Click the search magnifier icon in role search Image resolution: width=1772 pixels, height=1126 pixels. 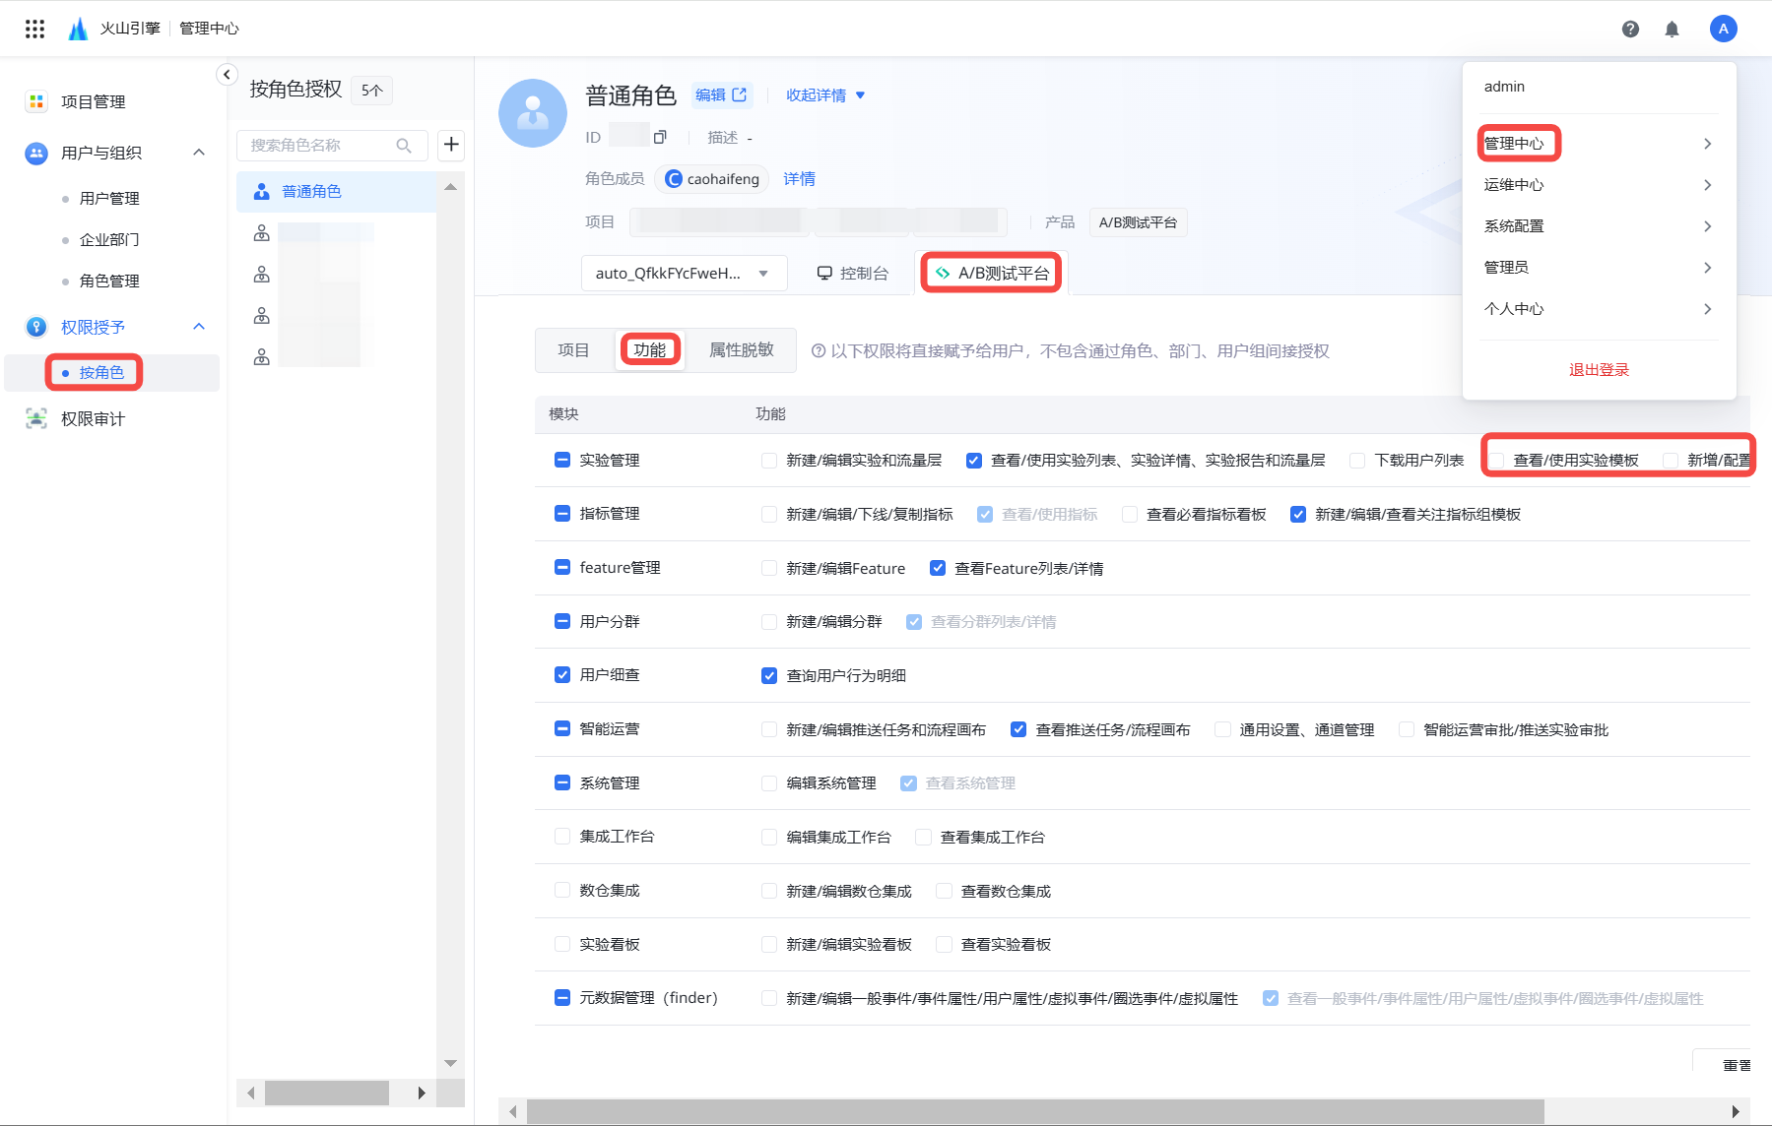tap(404, 145)
